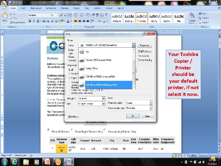Switch to the Mailings tab
The height and width of the screenshot is (166, 221).
click(x=65, y=8)
